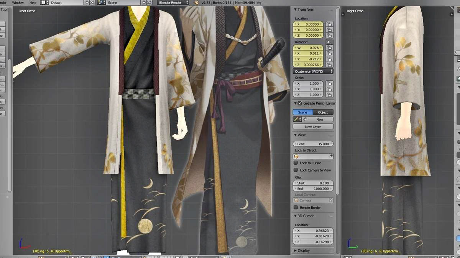Click the Clip Start 0.100 field
The image size is (460, 258).
tap(313, 183)
